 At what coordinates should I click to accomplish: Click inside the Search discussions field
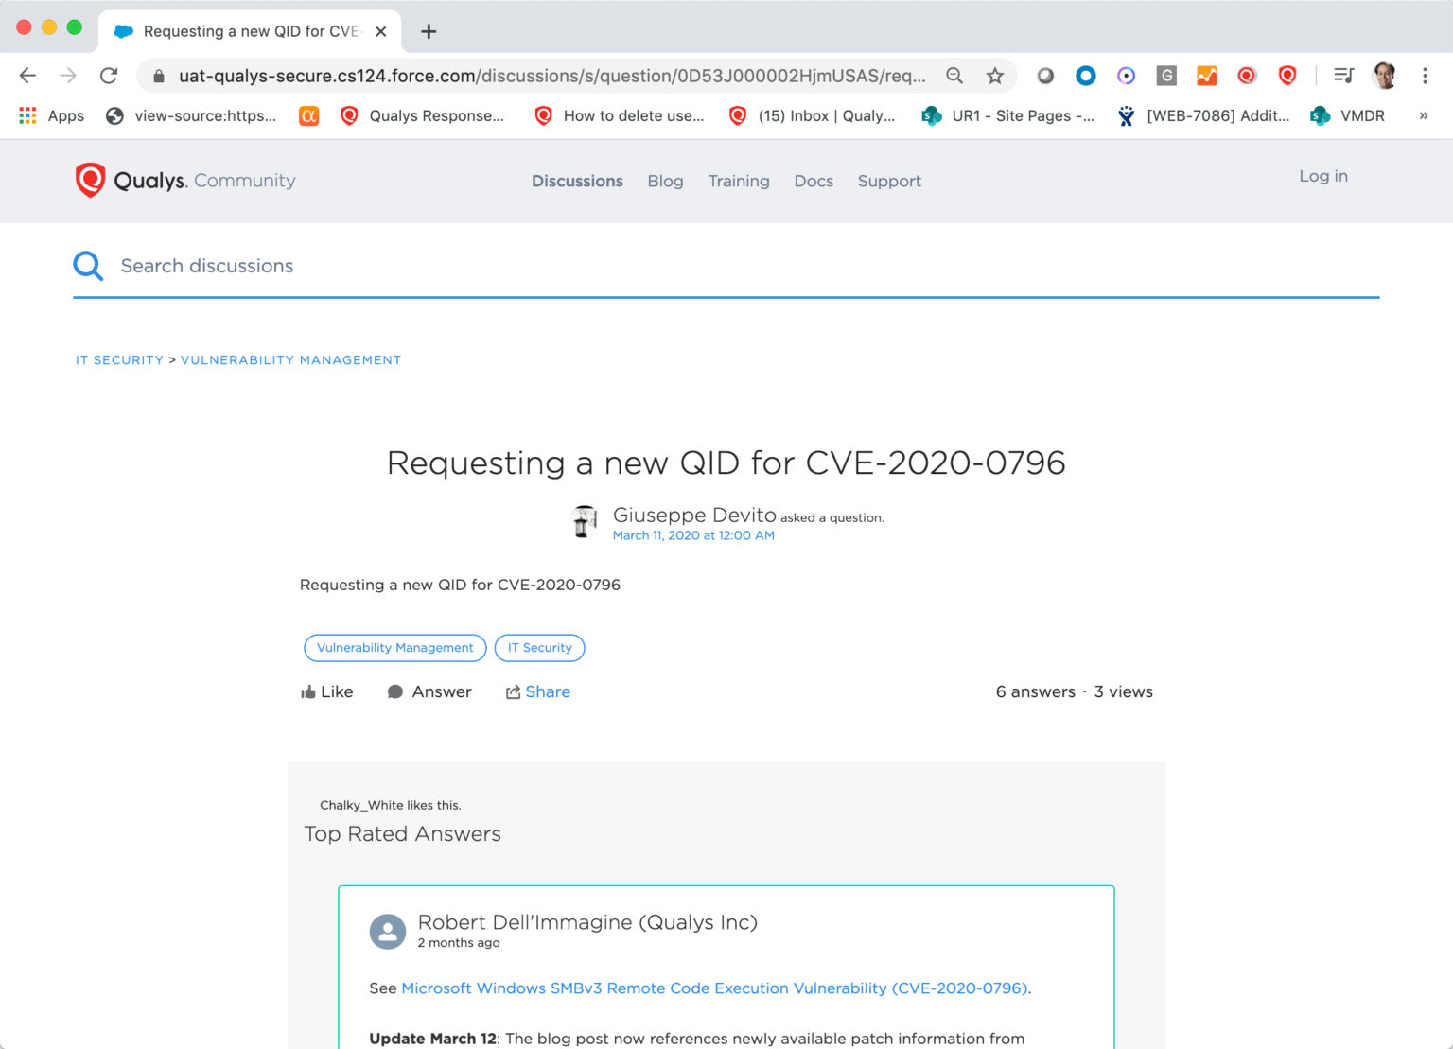[284, 266]
